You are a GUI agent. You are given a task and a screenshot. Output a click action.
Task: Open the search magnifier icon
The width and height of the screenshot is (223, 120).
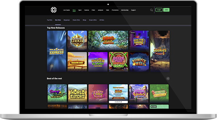coord(151,10)
